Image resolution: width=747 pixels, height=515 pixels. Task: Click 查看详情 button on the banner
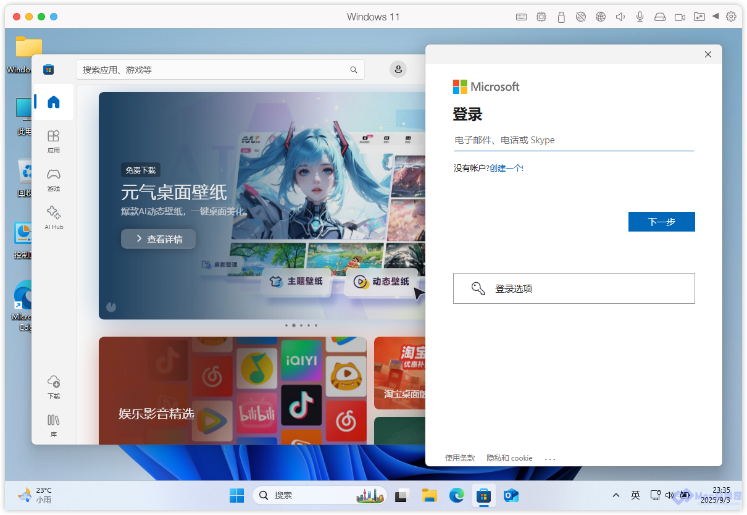pyautogui.click(x=159, y=239)
